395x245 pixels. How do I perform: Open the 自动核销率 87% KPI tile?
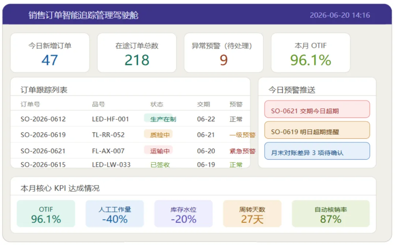pyautogui.click(x=331, y=214)
